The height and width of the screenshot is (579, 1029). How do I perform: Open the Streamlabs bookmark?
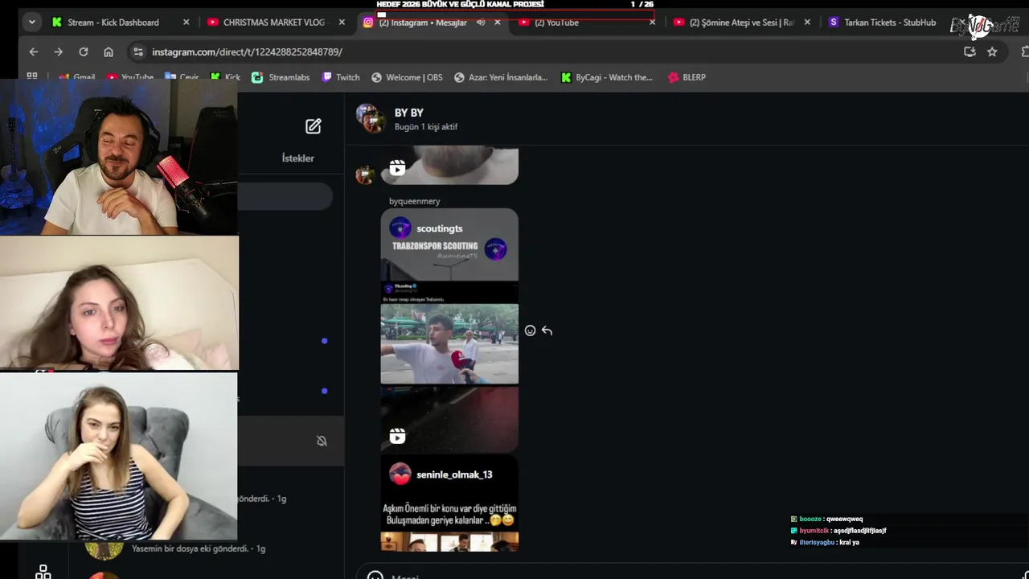pos(281,77)
